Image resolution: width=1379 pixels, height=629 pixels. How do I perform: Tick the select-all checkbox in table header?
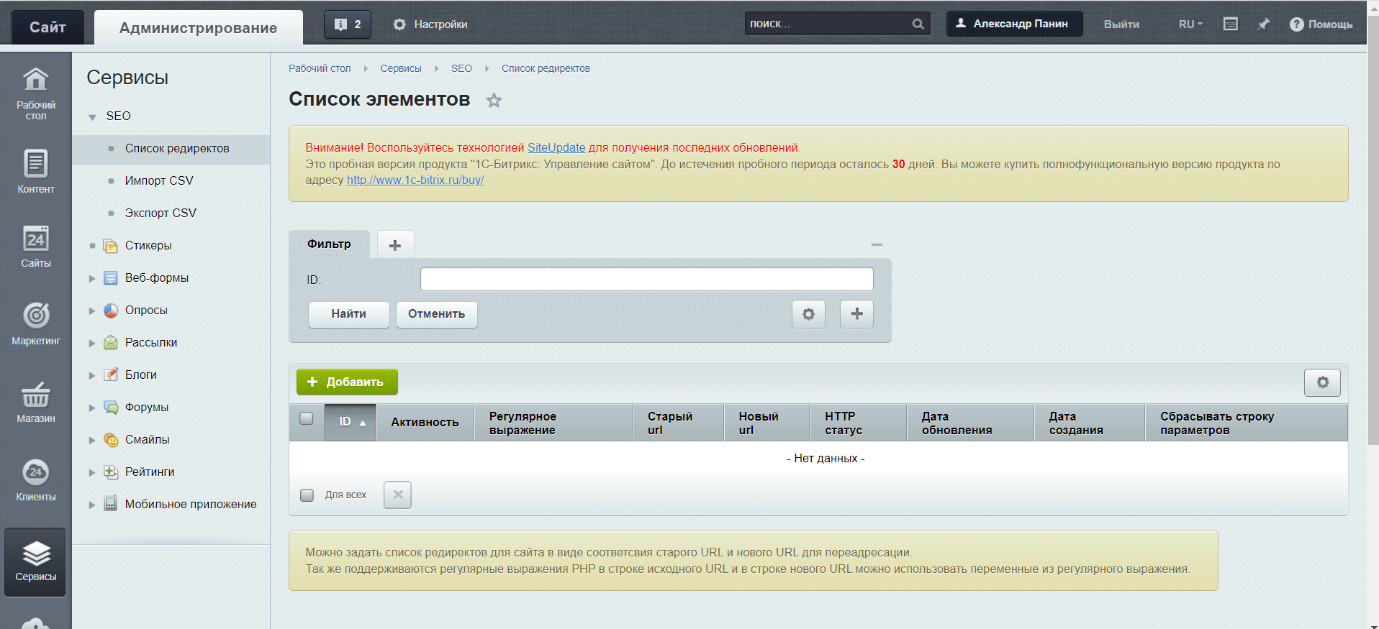pos(307,418)
